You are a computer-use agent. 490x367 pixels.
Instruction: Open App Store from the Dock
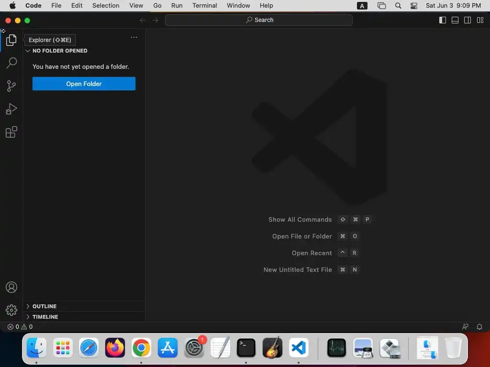167,347
